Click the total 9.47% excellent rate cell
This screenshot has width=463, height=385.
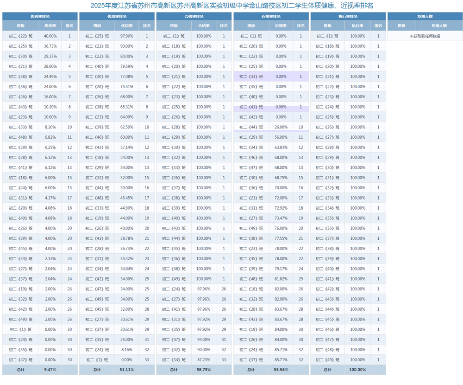(x=50, y=370)
